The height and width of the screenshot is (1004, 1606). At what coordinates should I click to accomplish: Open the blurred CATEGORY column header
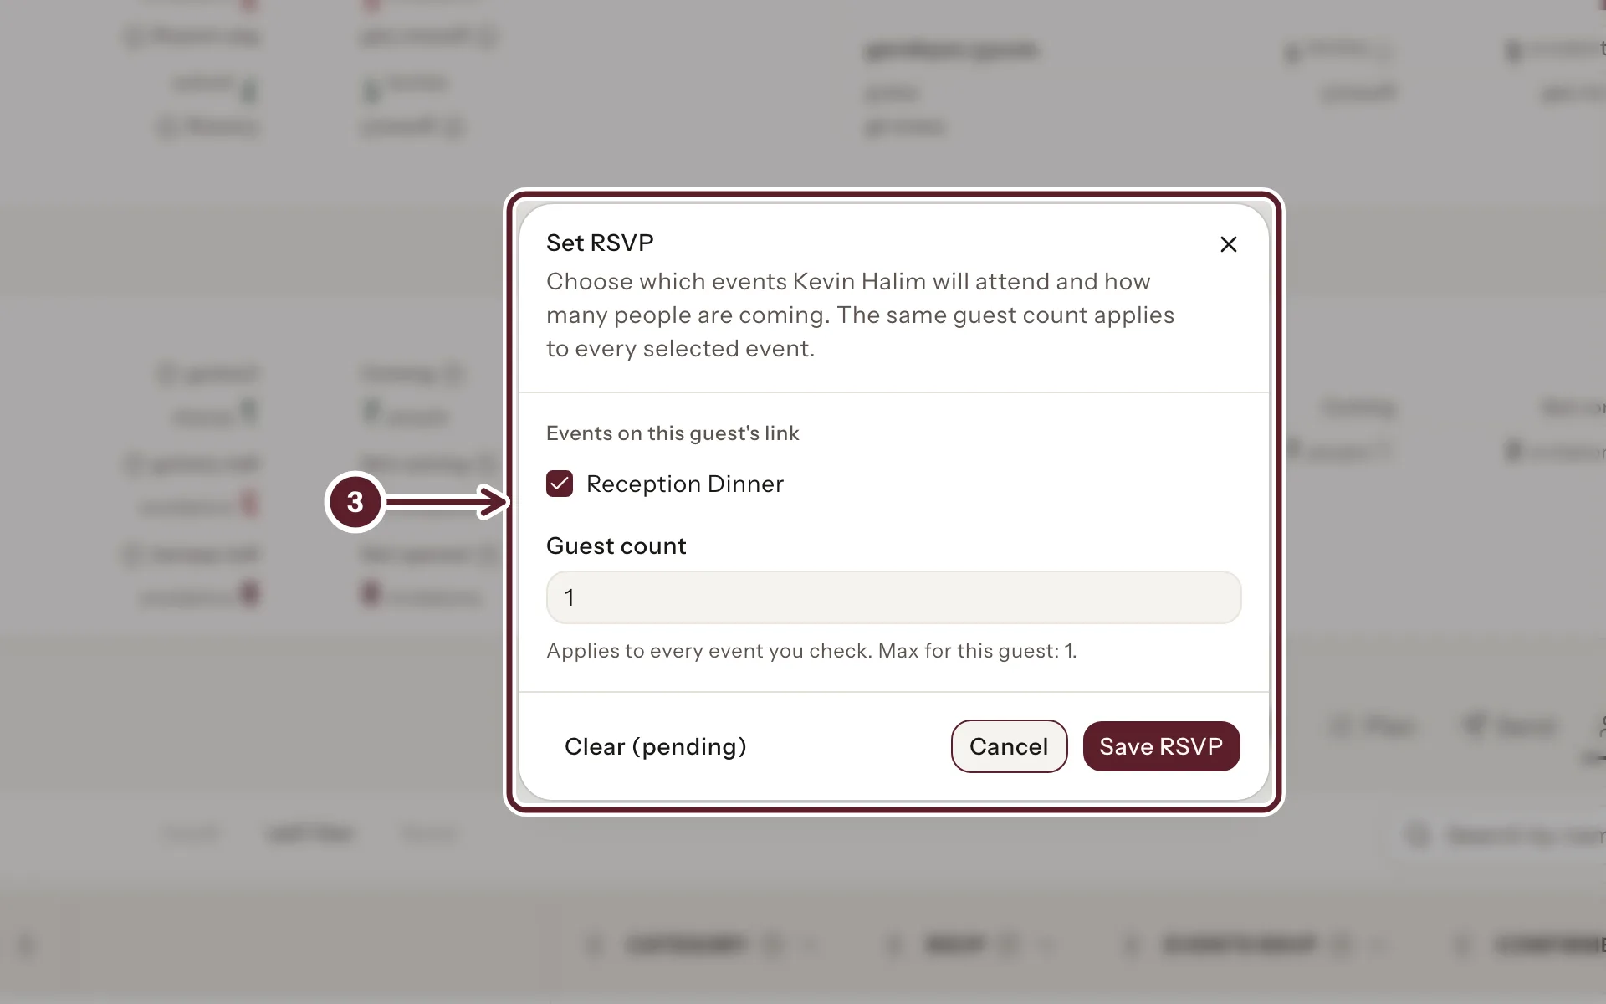[685, 945]
